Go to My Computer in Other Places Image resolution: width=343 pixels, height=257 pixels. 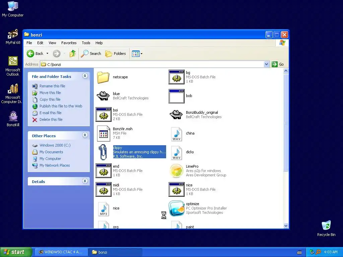click(x=50, y=159)
